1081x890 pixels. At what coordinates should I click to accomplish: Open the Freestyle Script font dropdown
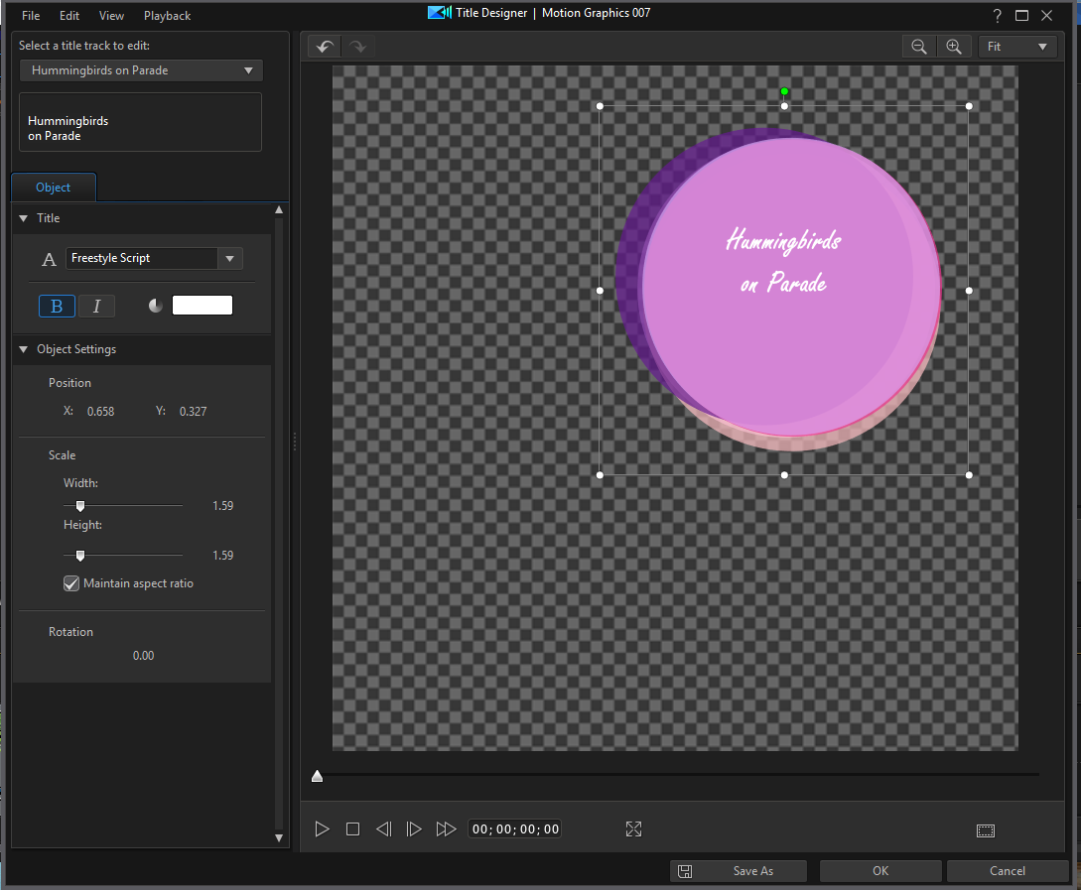[x=229, y=259]
